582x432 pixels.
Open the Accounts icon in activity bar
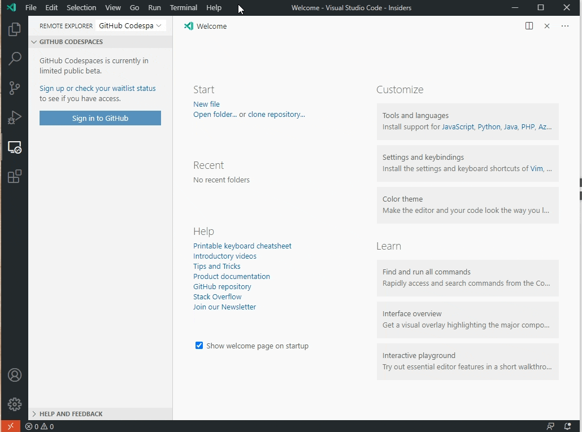[x=15, y=376]
